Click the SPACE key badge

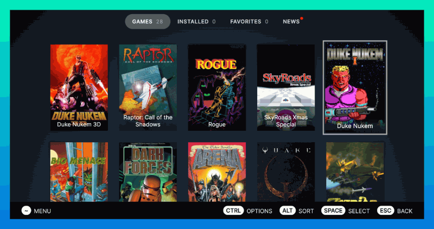[333, 211]
